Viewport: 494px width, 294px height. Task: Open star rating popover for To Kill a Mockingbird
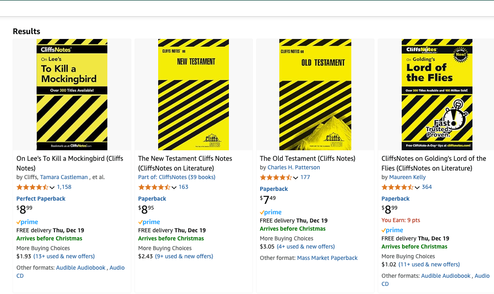[52, 188]
